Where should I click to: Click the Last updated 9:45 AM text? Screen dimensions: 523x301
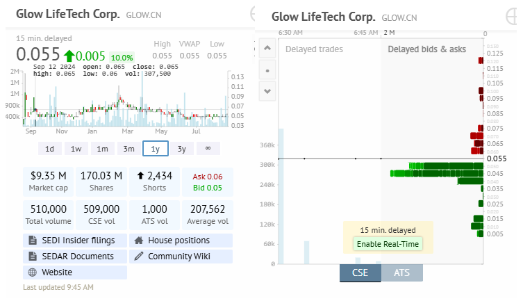(58, 287)
